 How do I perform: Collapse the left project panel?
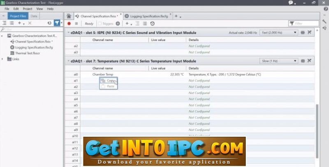click(3, 16)
